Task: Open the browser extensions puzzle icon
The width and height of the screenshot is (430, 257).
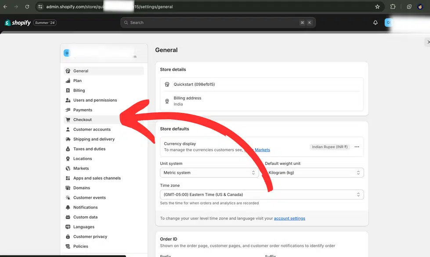Action: click(392, 7)
